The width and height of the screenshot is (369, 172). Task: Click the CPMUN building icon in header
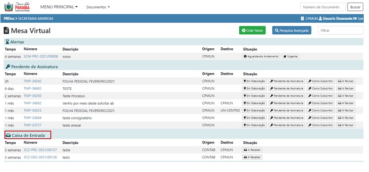point(302,18)
